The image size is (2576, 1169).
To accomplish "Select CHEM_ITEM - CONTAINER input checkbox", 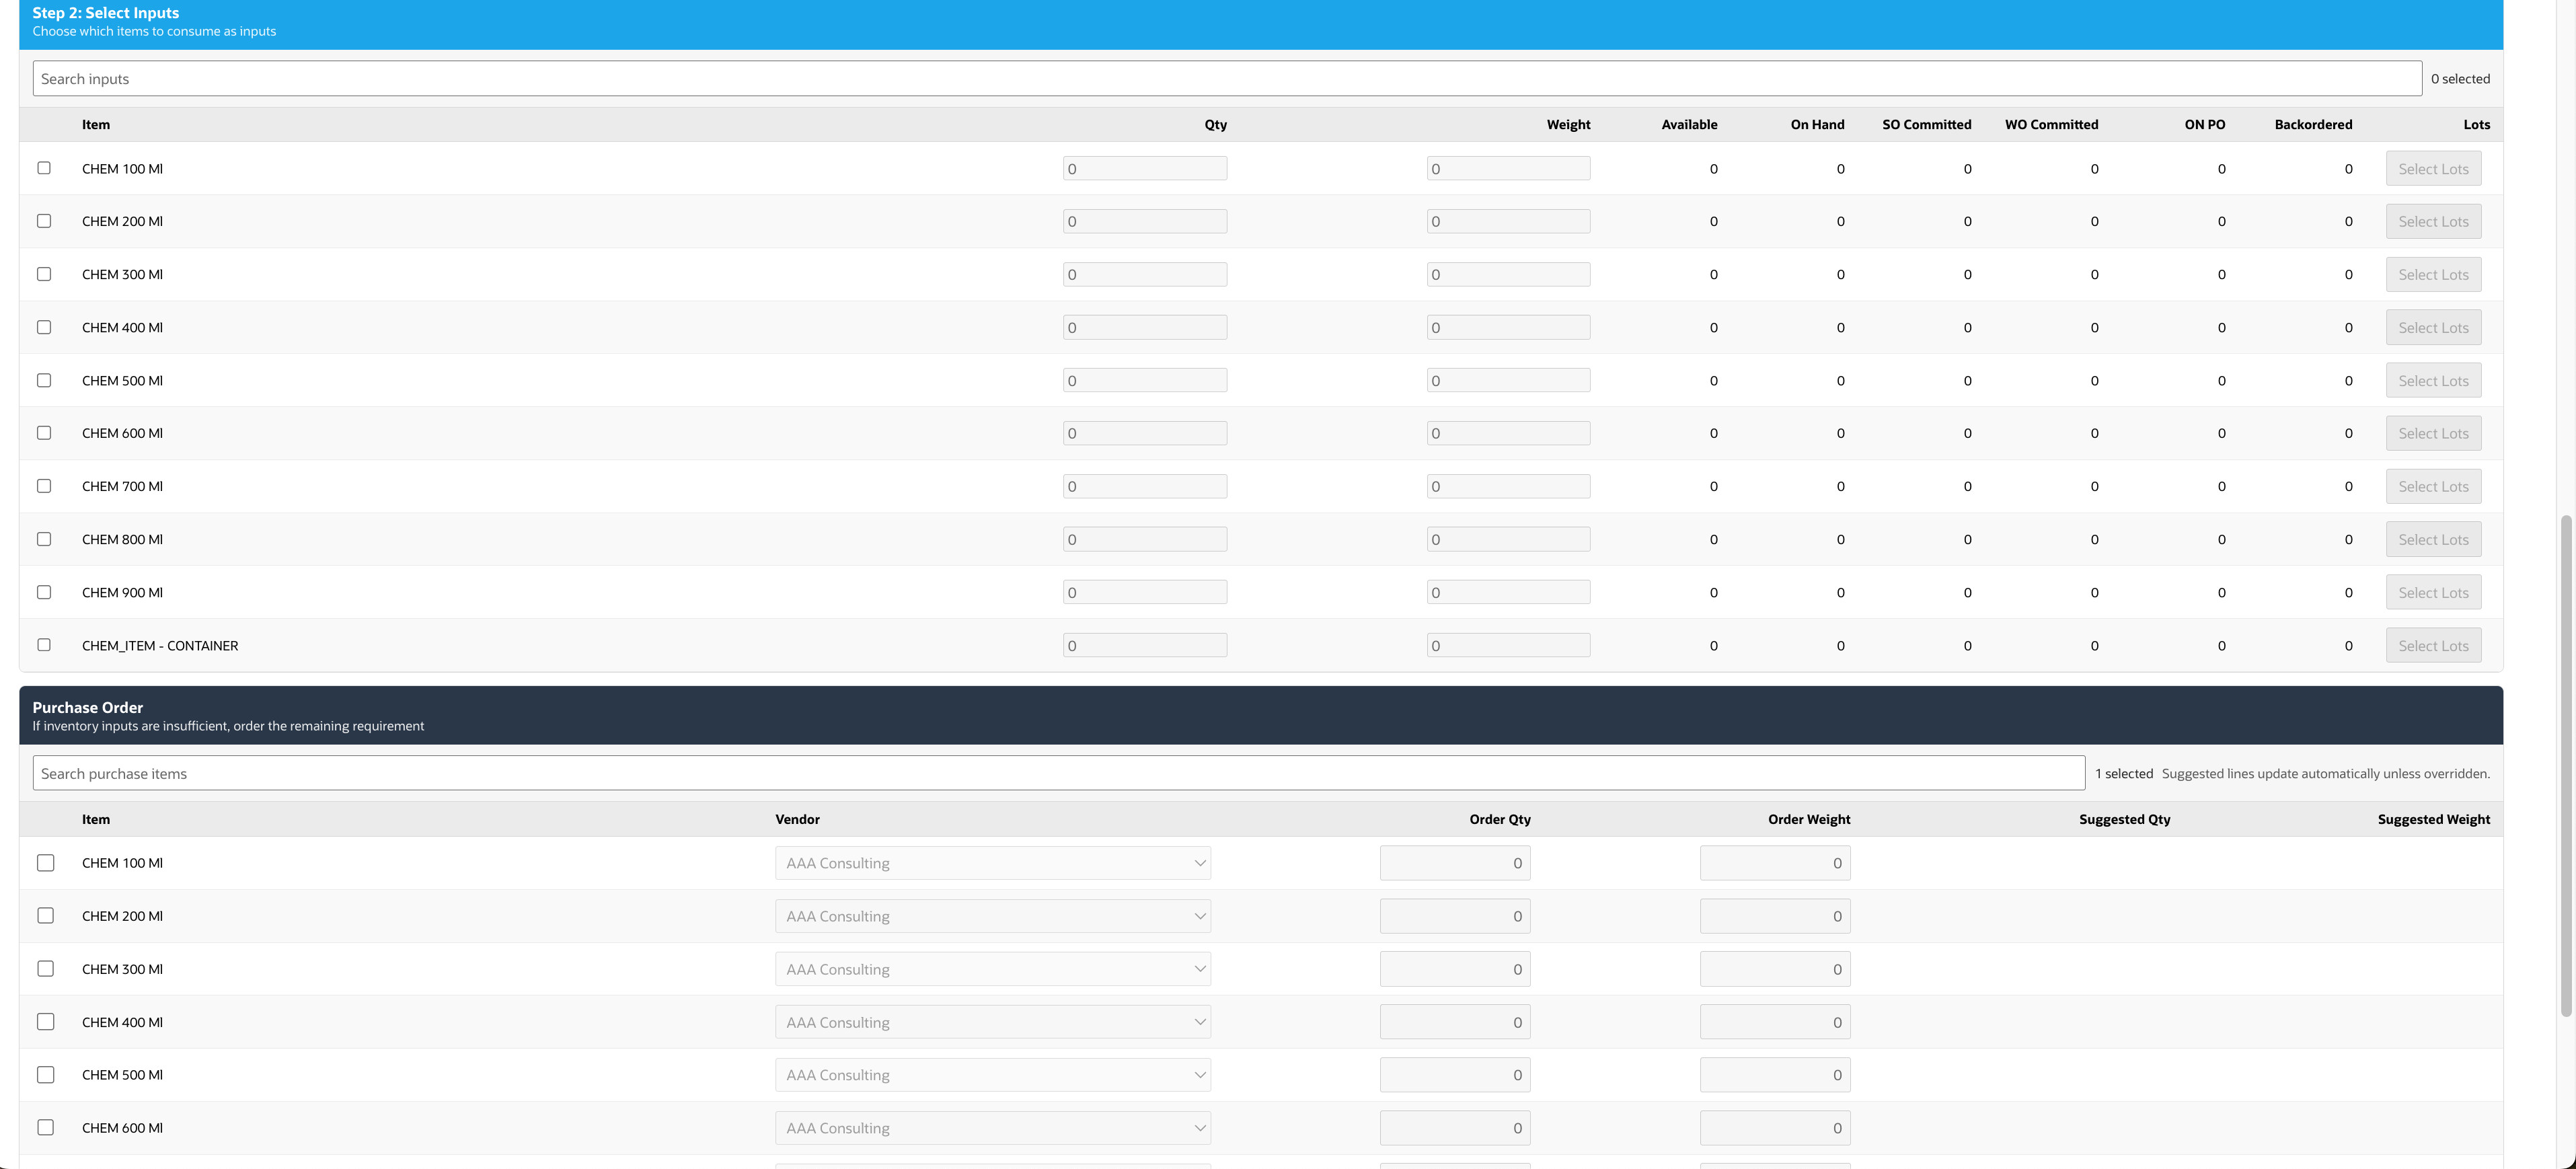I will pos(44,645).
